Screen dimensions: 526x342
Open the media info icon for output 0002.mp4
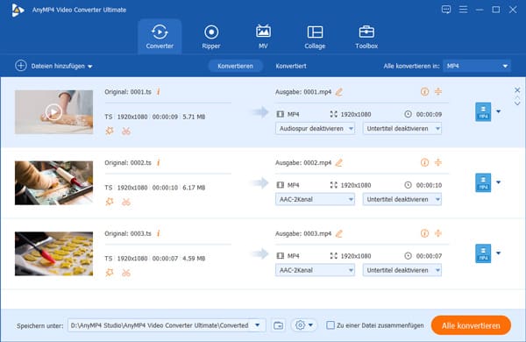pyautogui.click(x=424, y=162)
